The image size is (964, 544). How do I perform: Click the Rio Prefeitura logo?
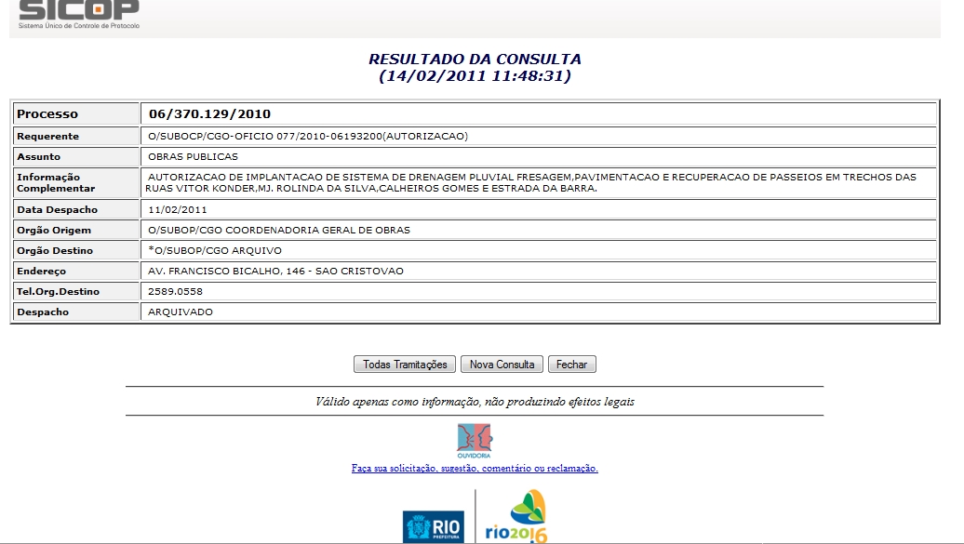434,526
